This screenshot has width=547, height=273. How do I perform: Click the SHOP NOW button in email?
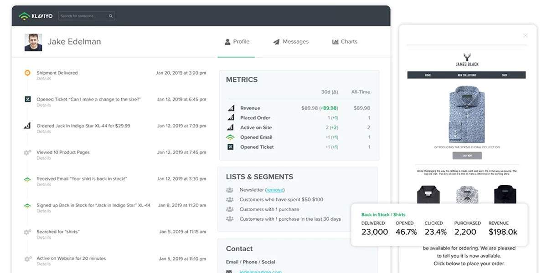(x=467, y=156)
